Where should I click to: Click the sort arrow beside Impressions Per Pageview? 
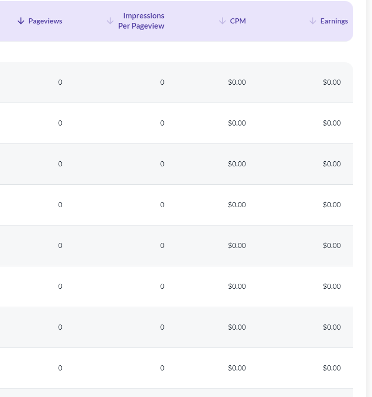pyautogui.click(x=110, y=21)
